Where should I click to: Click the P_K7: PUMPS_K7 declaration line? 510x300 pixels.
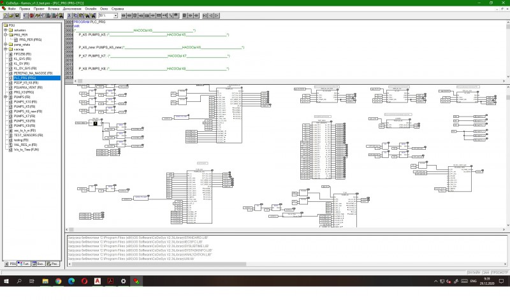point(154,56)
